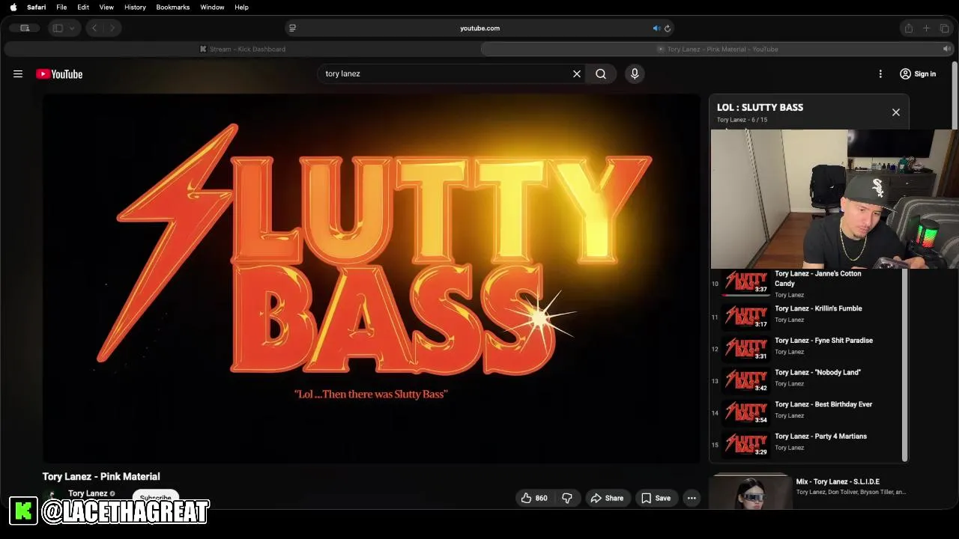959x539 pixels.
Task: Open the Safari menu
Action: (x=36, y=7)
